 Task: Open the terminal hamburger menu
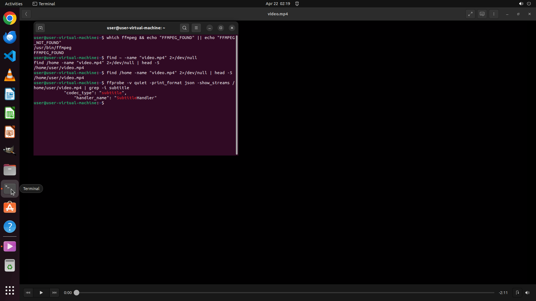point(196,28)
